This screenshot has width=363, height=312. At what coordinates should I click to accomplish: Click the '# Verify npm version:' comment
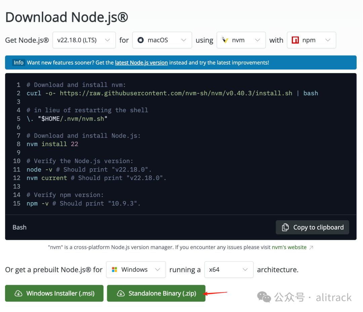pos(65,195)
